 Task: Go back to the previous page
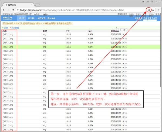click(x=4, y=10)
